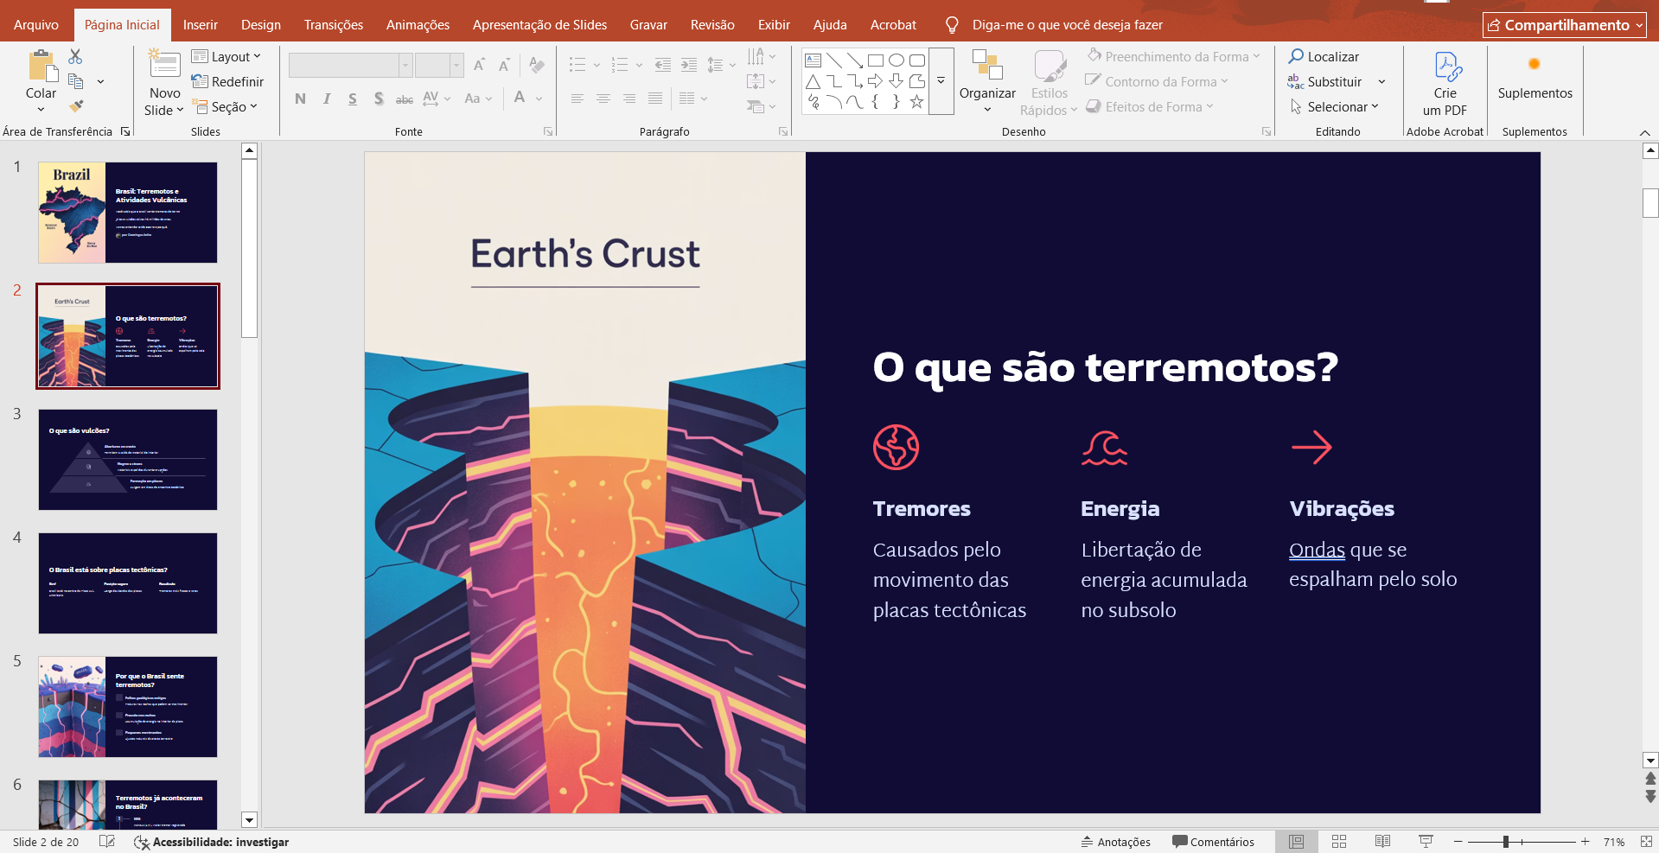Viewport: 1659px width, 853px height.
Task: Select the oval shape in gallery
Action: [x=896, y=60]
